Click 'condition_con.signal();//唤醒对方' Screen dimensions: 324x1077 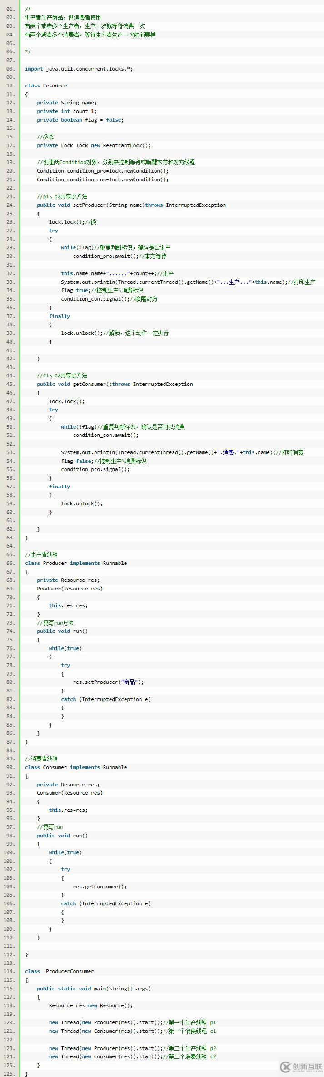(110, 299)
